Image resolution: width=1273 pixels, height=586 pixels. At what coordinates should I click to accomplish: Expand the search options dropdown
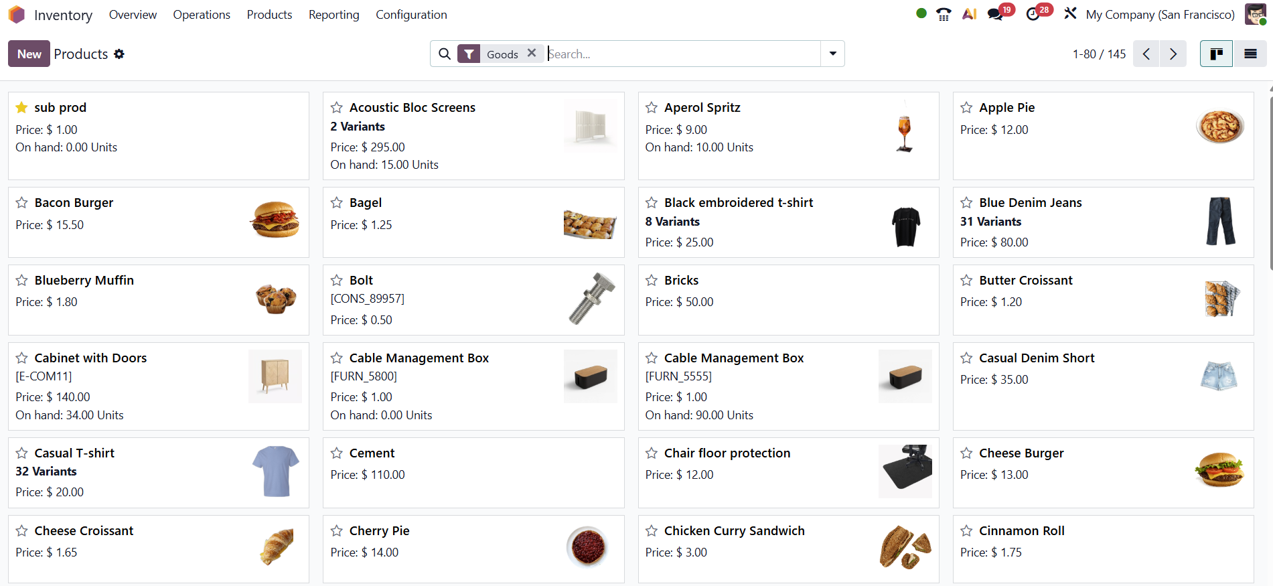(832, 54)
